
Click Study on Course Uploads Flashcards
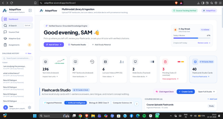pyautogui.click(x=211, y=106)
